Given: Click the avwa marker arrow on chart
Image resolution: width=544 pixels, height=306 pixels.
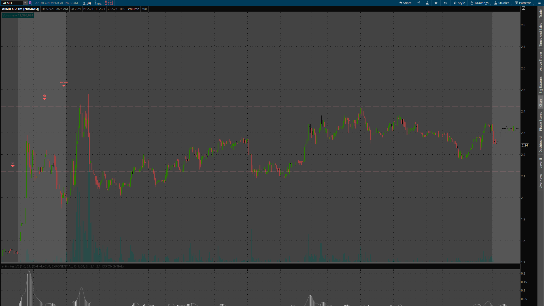Looking at the screenshot, I should [64, 85].
